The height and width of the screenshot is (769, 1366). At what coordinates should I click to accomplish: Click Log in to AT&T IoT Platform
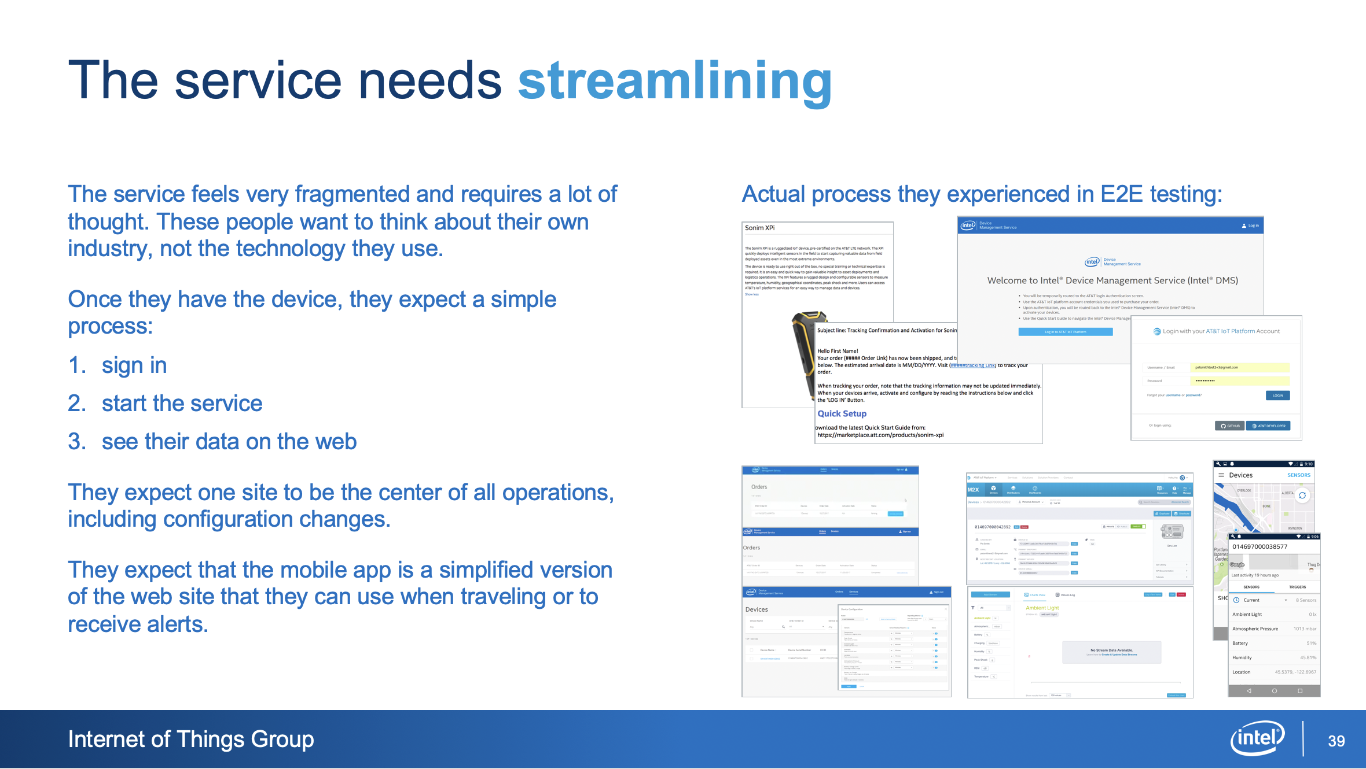pos(1065,332)
